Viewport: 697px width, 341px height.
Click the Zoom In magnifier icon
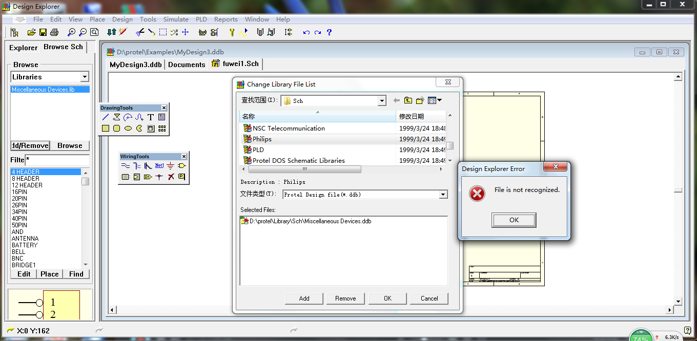(71, 32)
